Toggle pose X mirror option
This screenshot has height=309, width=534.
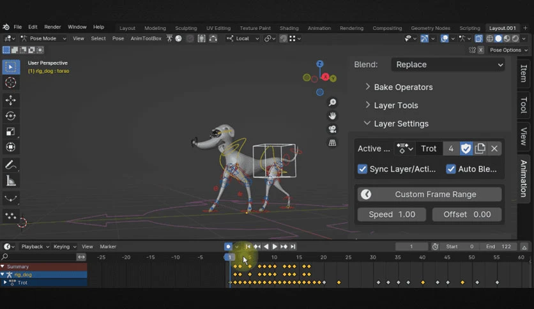coord(480,50)
